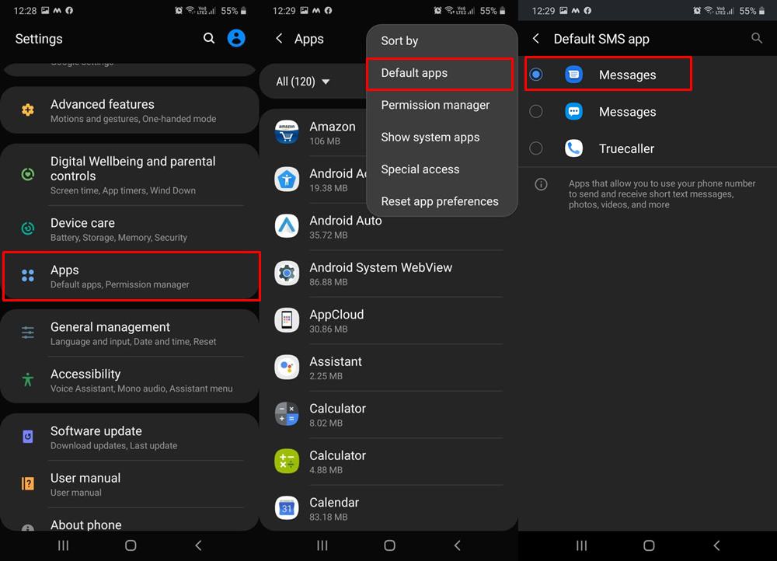Tap back button in Default SMS navbar
Viewport: 777px width, 561px height.
click(716, 545)
